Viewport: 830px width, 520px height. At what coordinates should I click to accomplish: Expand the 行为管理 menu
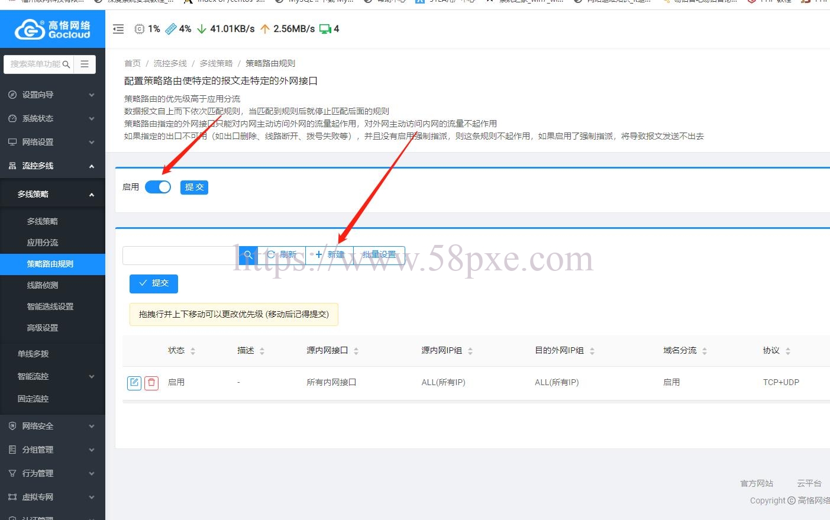tap(53, 473)
